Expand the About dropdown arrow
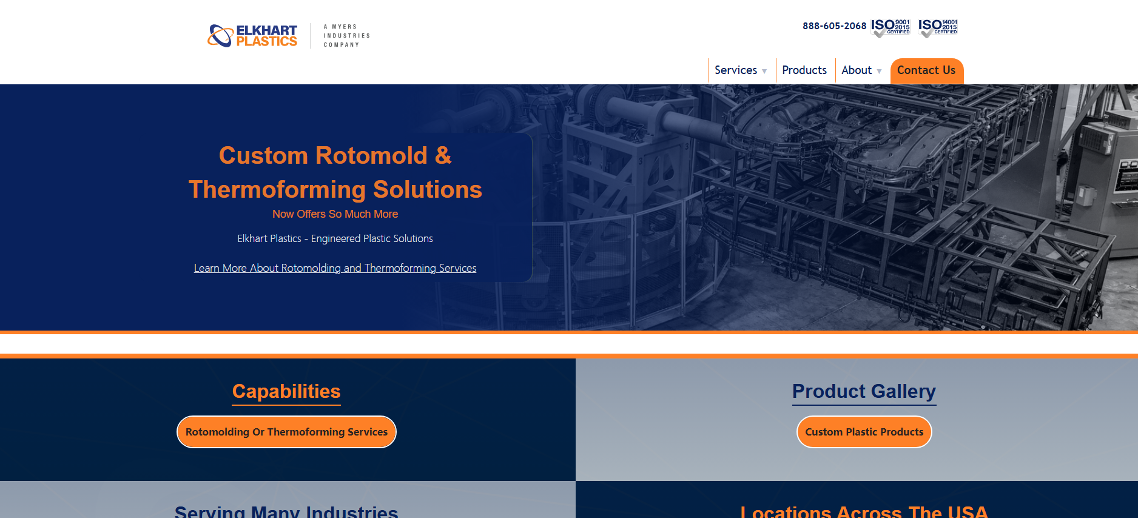The width and height of the screenshot is (1138, 518). click(879, 72)
